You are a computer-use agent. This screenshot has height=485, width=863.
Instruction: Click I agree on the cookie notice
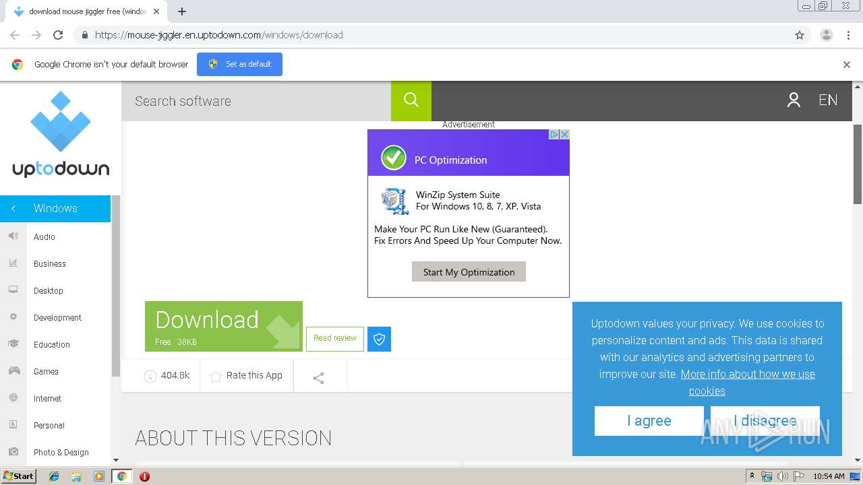coord(649,421)
